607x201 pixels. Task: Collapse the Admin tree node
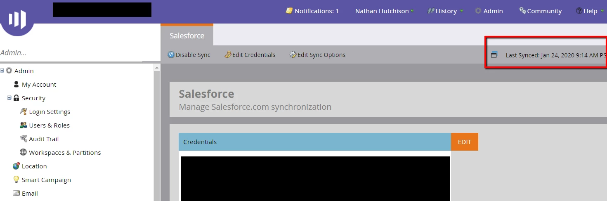pos(2,71)
